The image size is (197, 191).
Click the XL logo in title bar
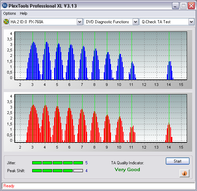pyautogui.click(x=5, y=5)
